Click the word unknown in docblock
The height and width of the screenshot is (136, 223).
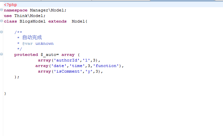[x=44, y=43]
